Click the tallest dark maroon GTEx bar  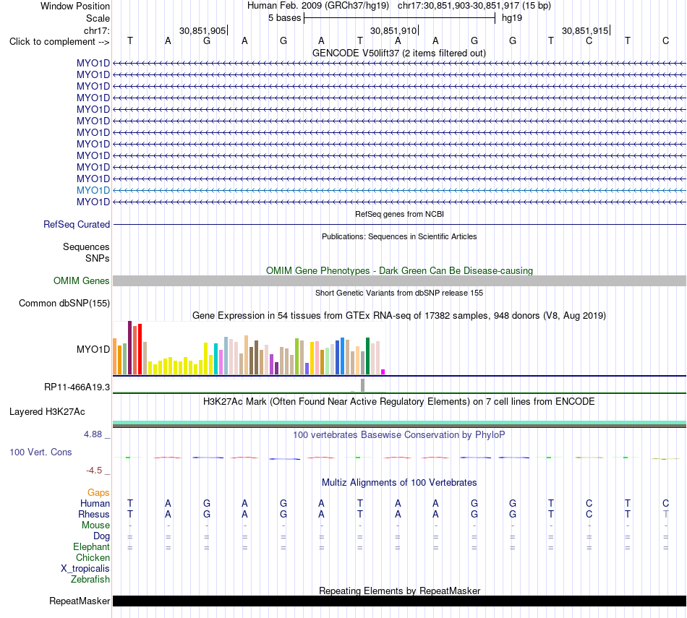pyautogui.click(x=129, y=348)
